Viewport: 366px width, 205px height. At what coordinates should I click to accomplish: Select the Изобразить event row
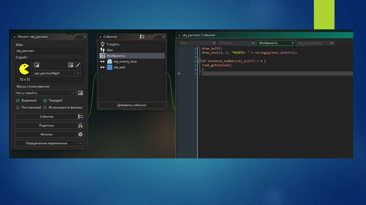click(132, 56)
